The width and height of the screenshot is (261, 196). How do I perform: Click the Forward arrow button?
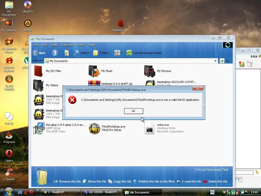click(55, 53)
